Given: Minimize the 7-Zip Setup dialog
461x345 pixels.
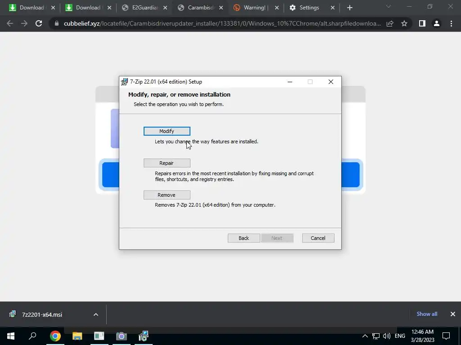Looking at the screenshot, I should point(290,82).
